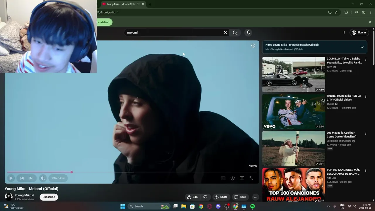This screenshot has width=375, height=211.
Task: Bookmark this page with star icon
Action: (336, 12)
